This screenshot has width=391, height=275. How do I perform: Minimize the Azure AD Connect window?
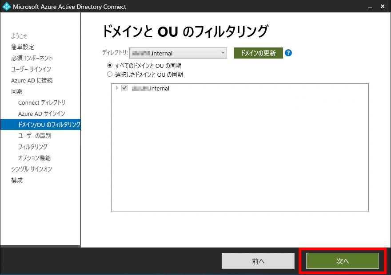370,7
